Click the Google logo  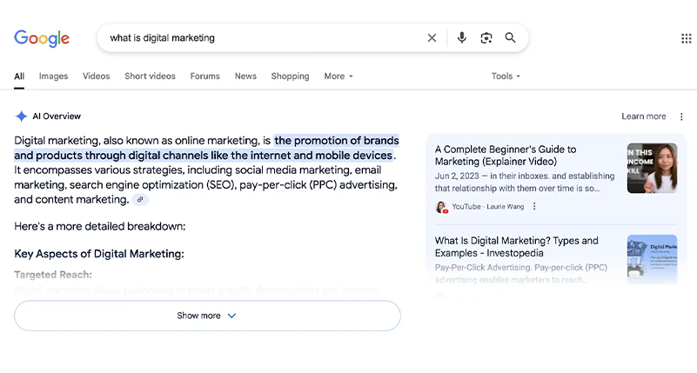click(x=42, y=38)
